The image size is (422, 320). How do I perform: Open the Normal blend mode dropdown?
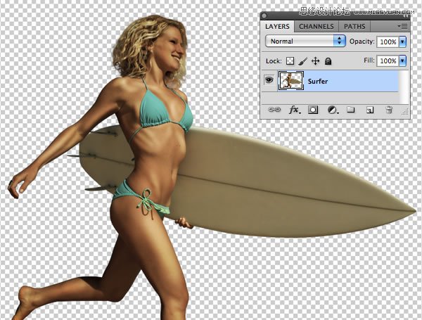(x=305, y=41)
